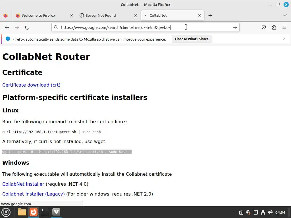The height and width of the screenshot is (218, 291).
Task: Close the Firefox window
Action: 286,5
